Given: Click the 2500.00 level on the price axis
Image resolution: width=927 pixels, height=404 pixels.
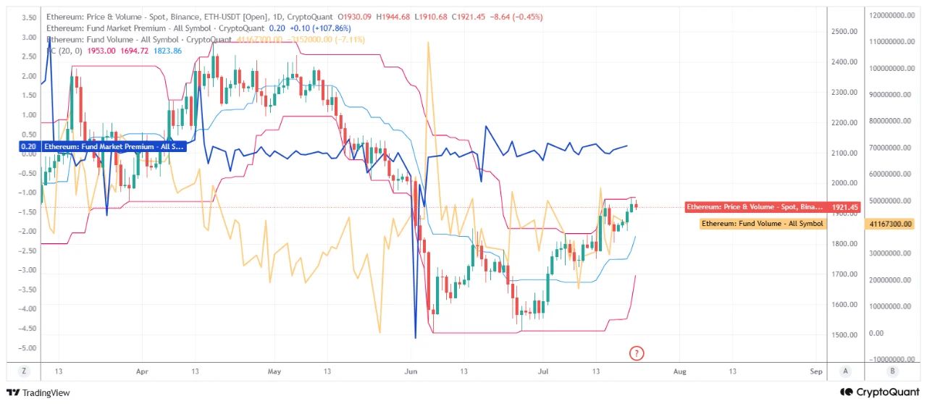Looking at the screenshot, I should (x=845, y=32).
